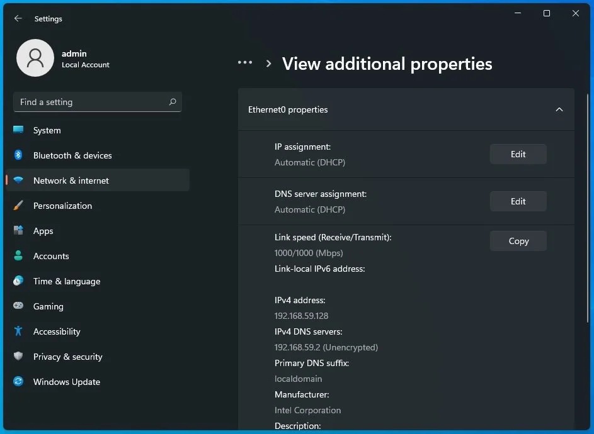
Task: Open Time & language settings
Action: 98,281
